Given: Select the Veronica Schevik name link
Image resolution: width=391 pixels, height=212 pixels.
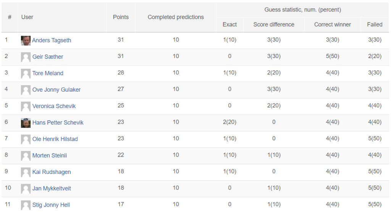Looking at the screenshot, I should [x=54, y=106].
